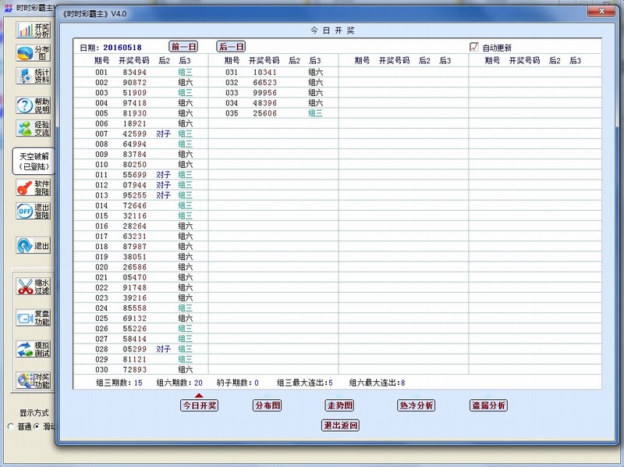This screenshot has height=467, width=624.
Task: Click the 退出 sidebar icon
Action: (x=26, y=245)
